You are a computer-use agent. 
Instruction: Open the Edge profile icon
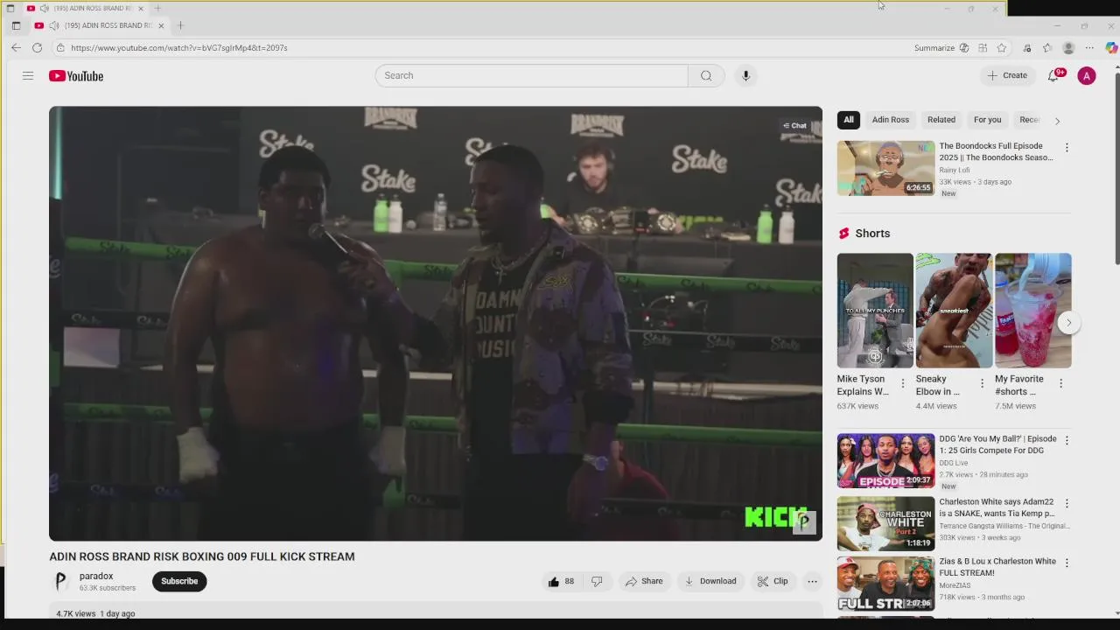coord(1068,48)
